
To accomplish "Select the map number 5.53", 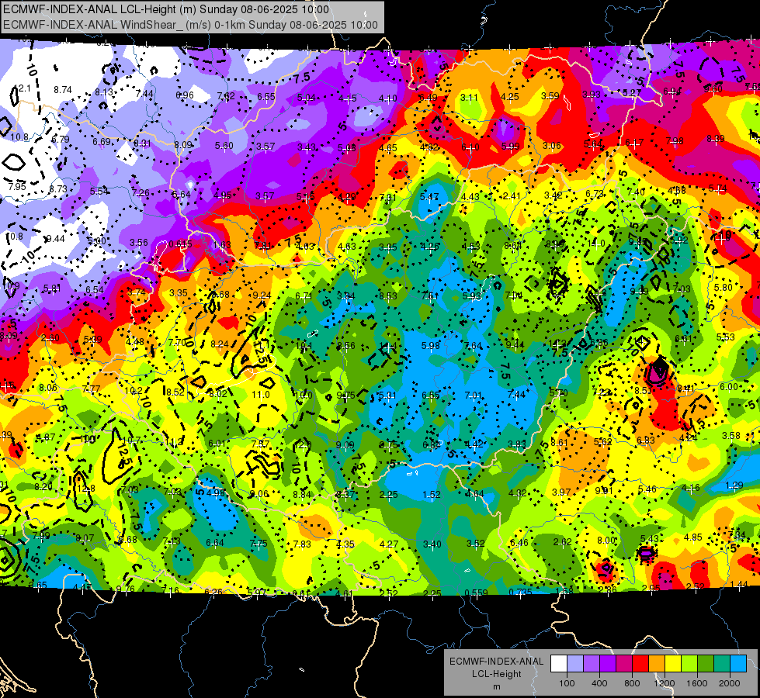I will 726,337.
